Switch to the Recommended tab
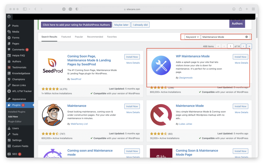264x165 pixels. click(x=95, y=37)
